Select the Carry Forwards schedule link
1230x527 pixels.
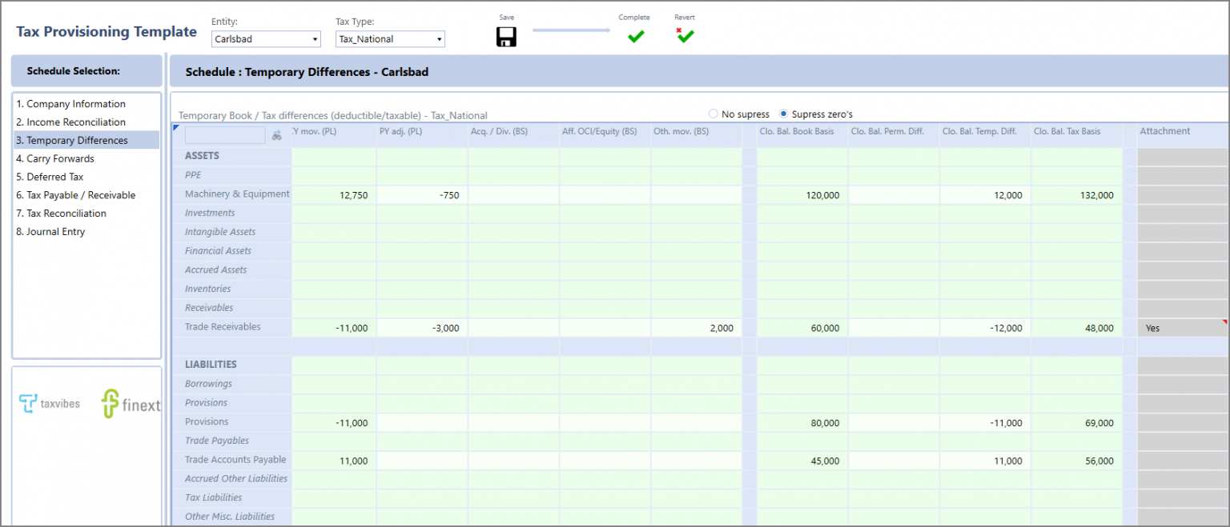coord(56,158)
